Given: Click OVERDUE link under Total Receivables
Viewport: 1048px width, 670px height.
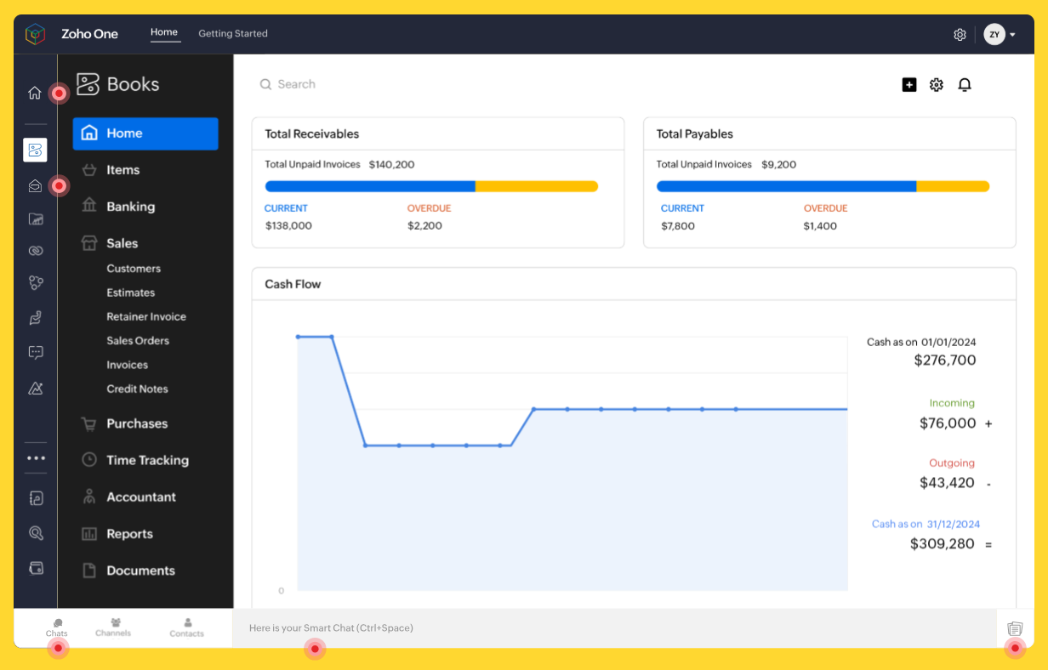Looking at the screenshot, I should [430, 208].
